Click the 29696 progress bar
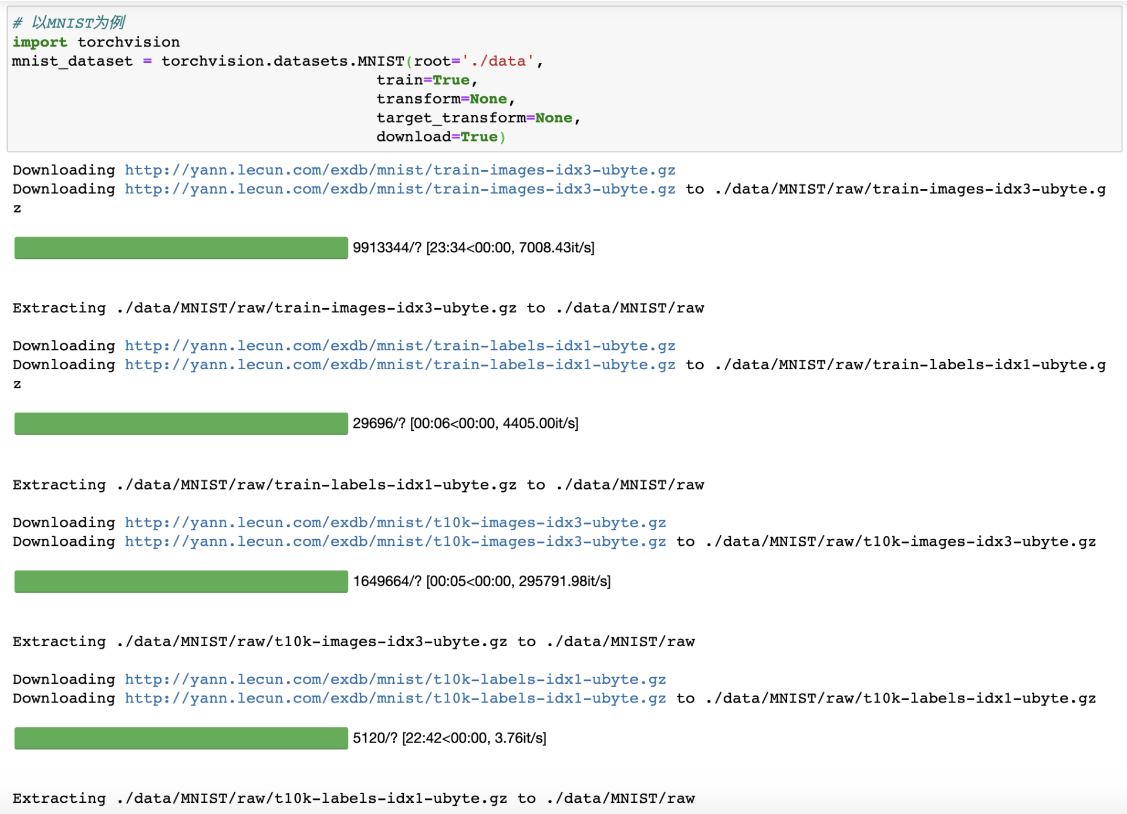This screenshot has width=1127, height=814. (x=181, y=424)
